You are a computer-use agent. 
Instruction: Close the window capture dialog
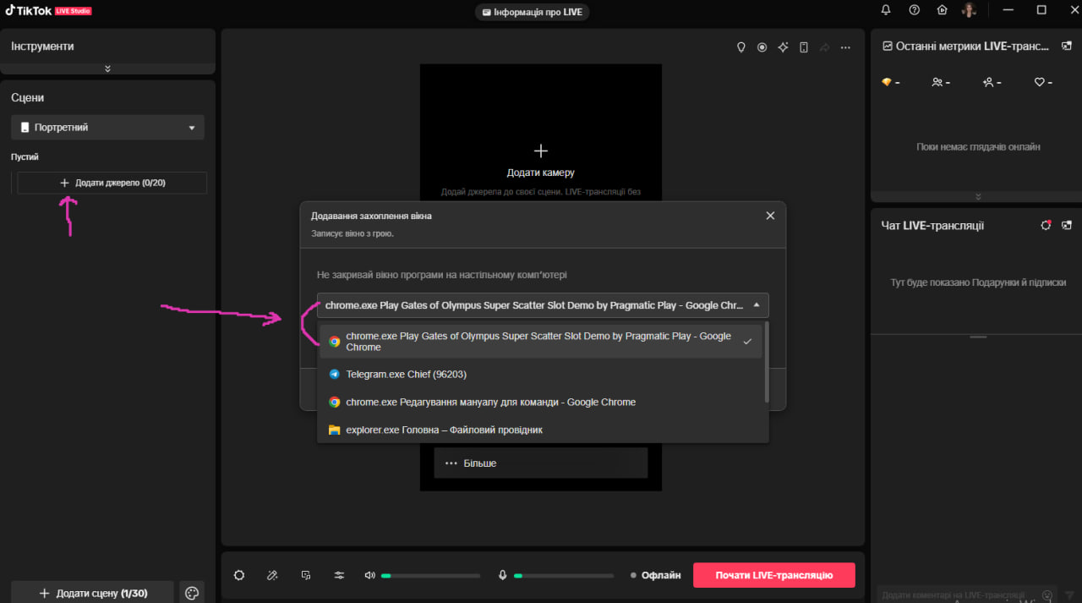pyautogui.click(x=770, y=216)
